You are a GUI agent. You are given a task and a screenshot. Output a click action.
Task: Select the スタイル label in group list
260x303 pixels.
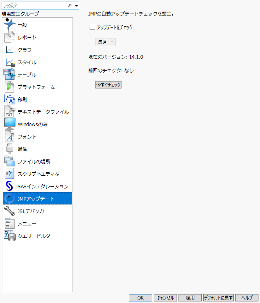click(x=27, y=62)
